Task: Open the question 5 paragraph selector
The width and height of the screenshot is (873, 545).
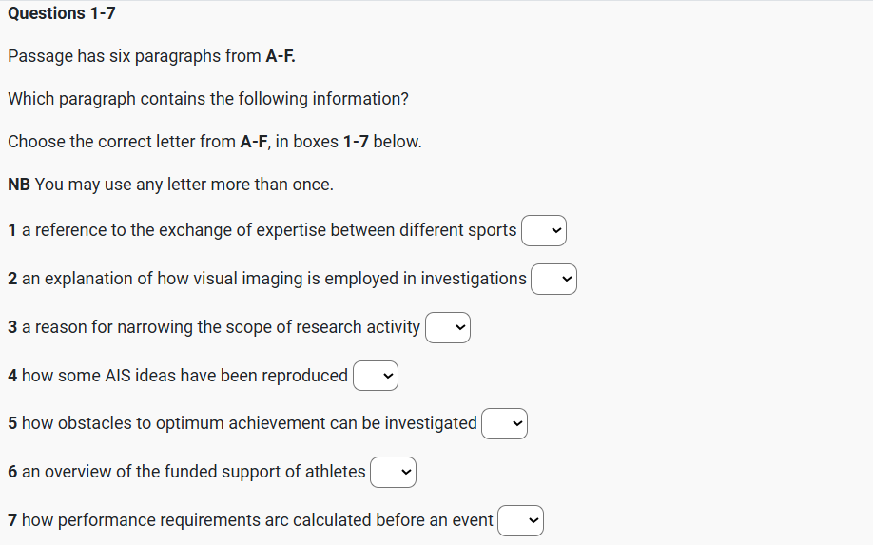Action: (504, 423)
